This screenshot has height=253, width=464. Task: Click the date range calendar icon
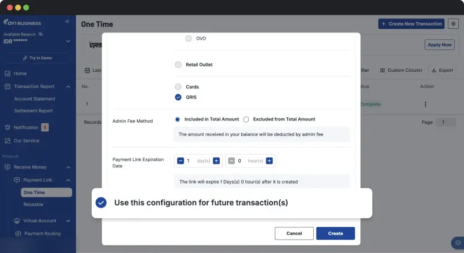click(x=87, y=70)
